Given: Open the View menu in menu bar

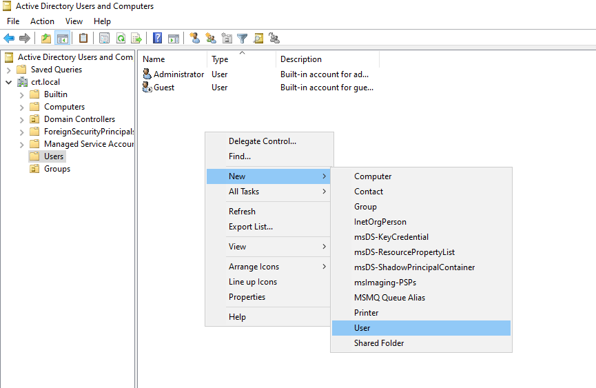Looking at the screenshot, I should [74, 21].
